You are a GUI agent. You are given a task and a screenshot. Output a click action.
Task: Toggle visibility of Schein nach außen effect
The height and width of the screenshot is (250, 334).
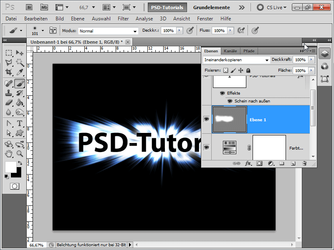tap(229, 101)
